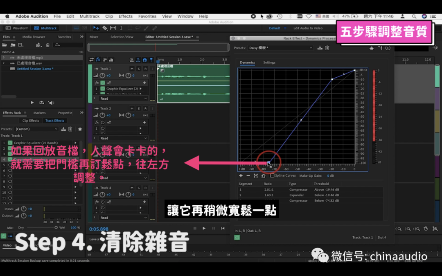Open Effects Rack Presets dropdown (Custom)
The image size is (442, 276).
pyautogui.click(x=36, y=129)
